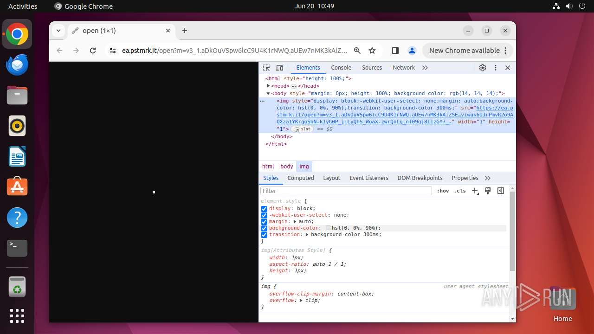Click the slot badge on img
The width and height of the screenshot is (594, 334).
[x=303, y=129]
